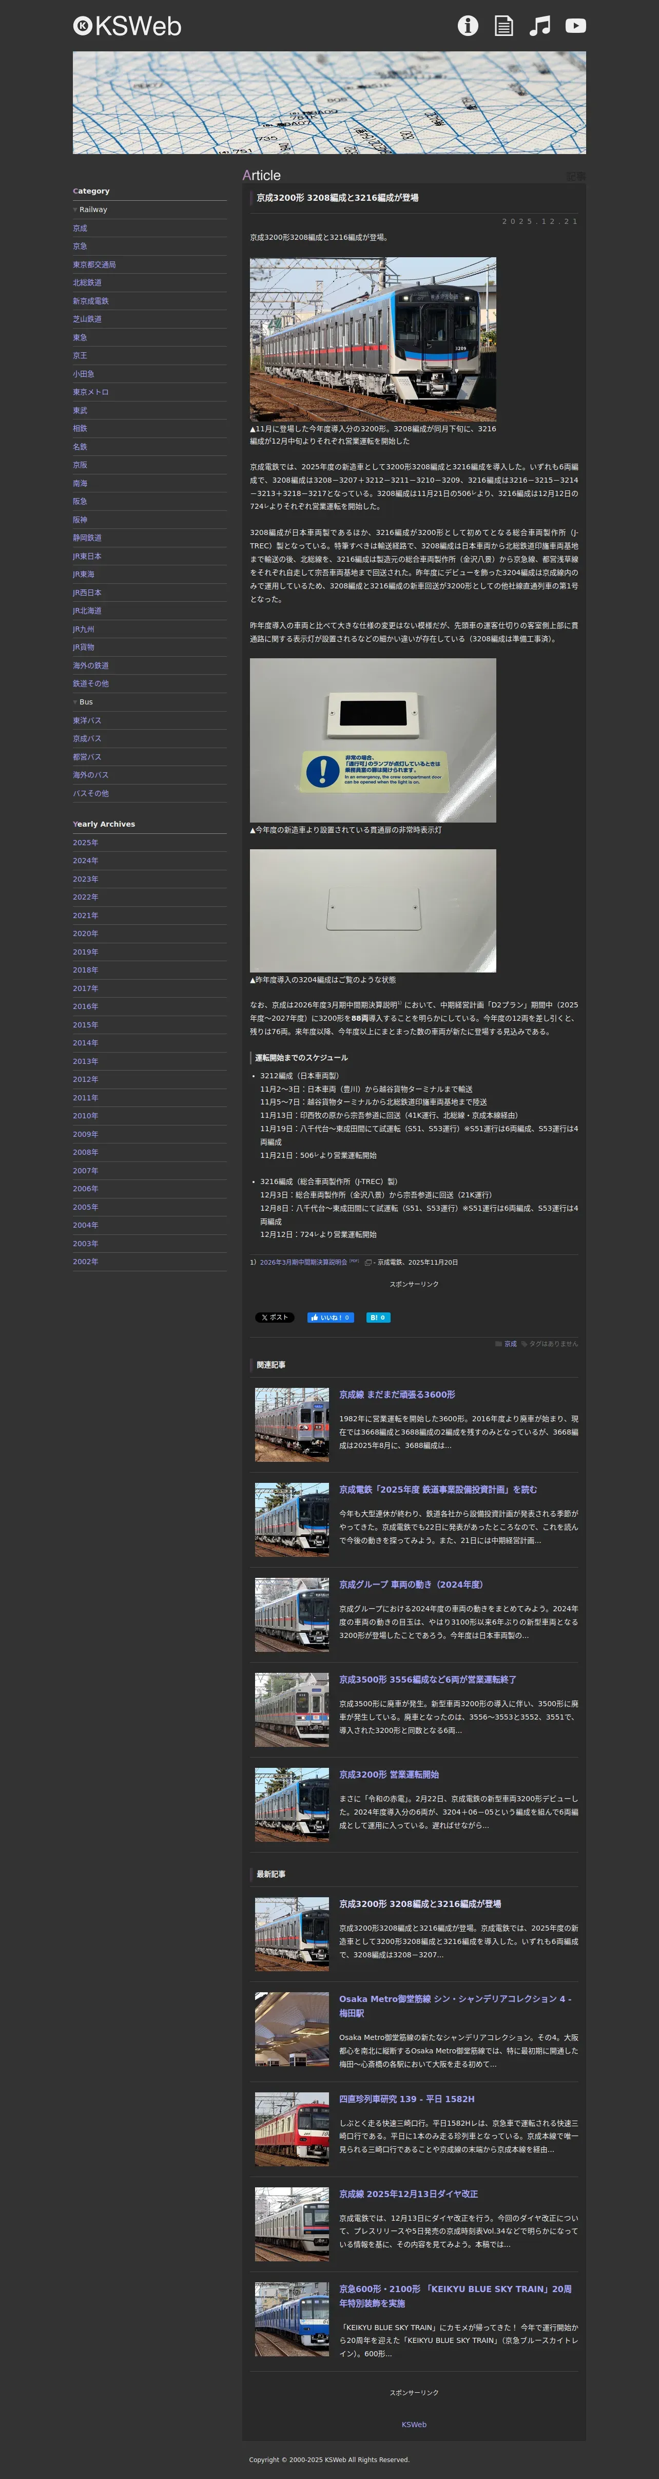View the 3200形 train photo in article

click(x=373, y=339)
